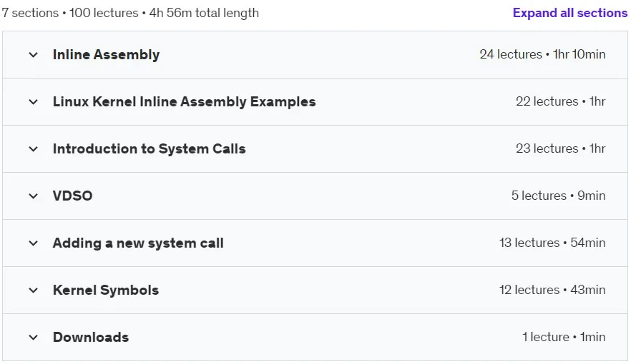
Task: Click the VDSO section chevron
Action: pos(34,196)
